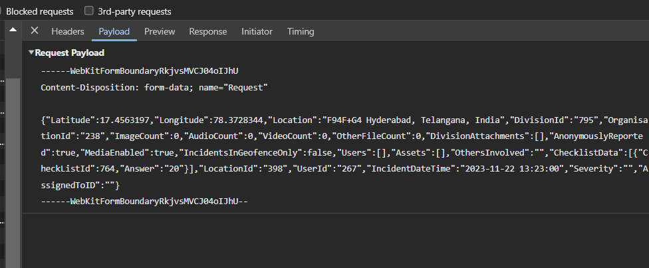Viewport: 649px width, 268px height.
Task: Collapse the Request Payload section
Action: 31,53
